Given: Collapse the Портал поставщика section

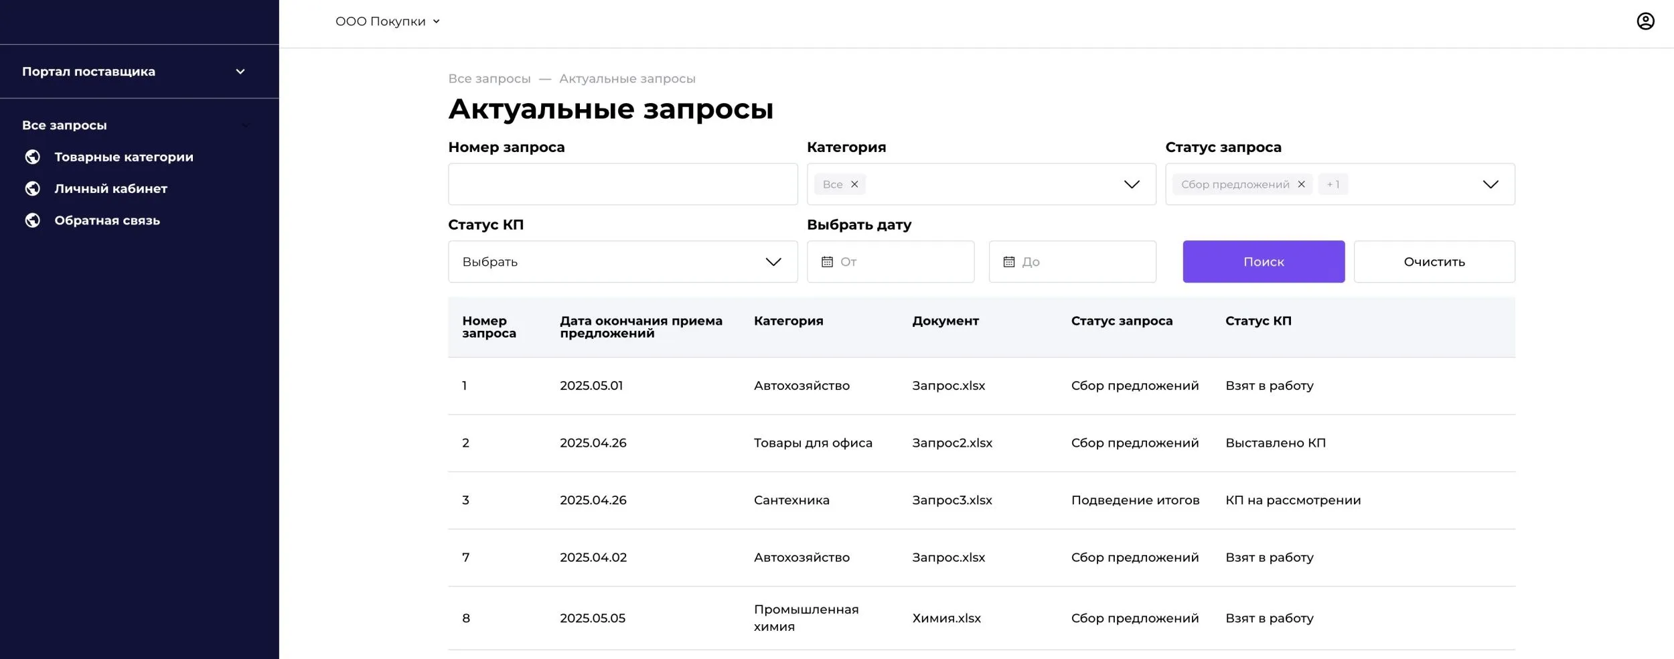Looking at the screenshot, I should [x=240, y=71].
